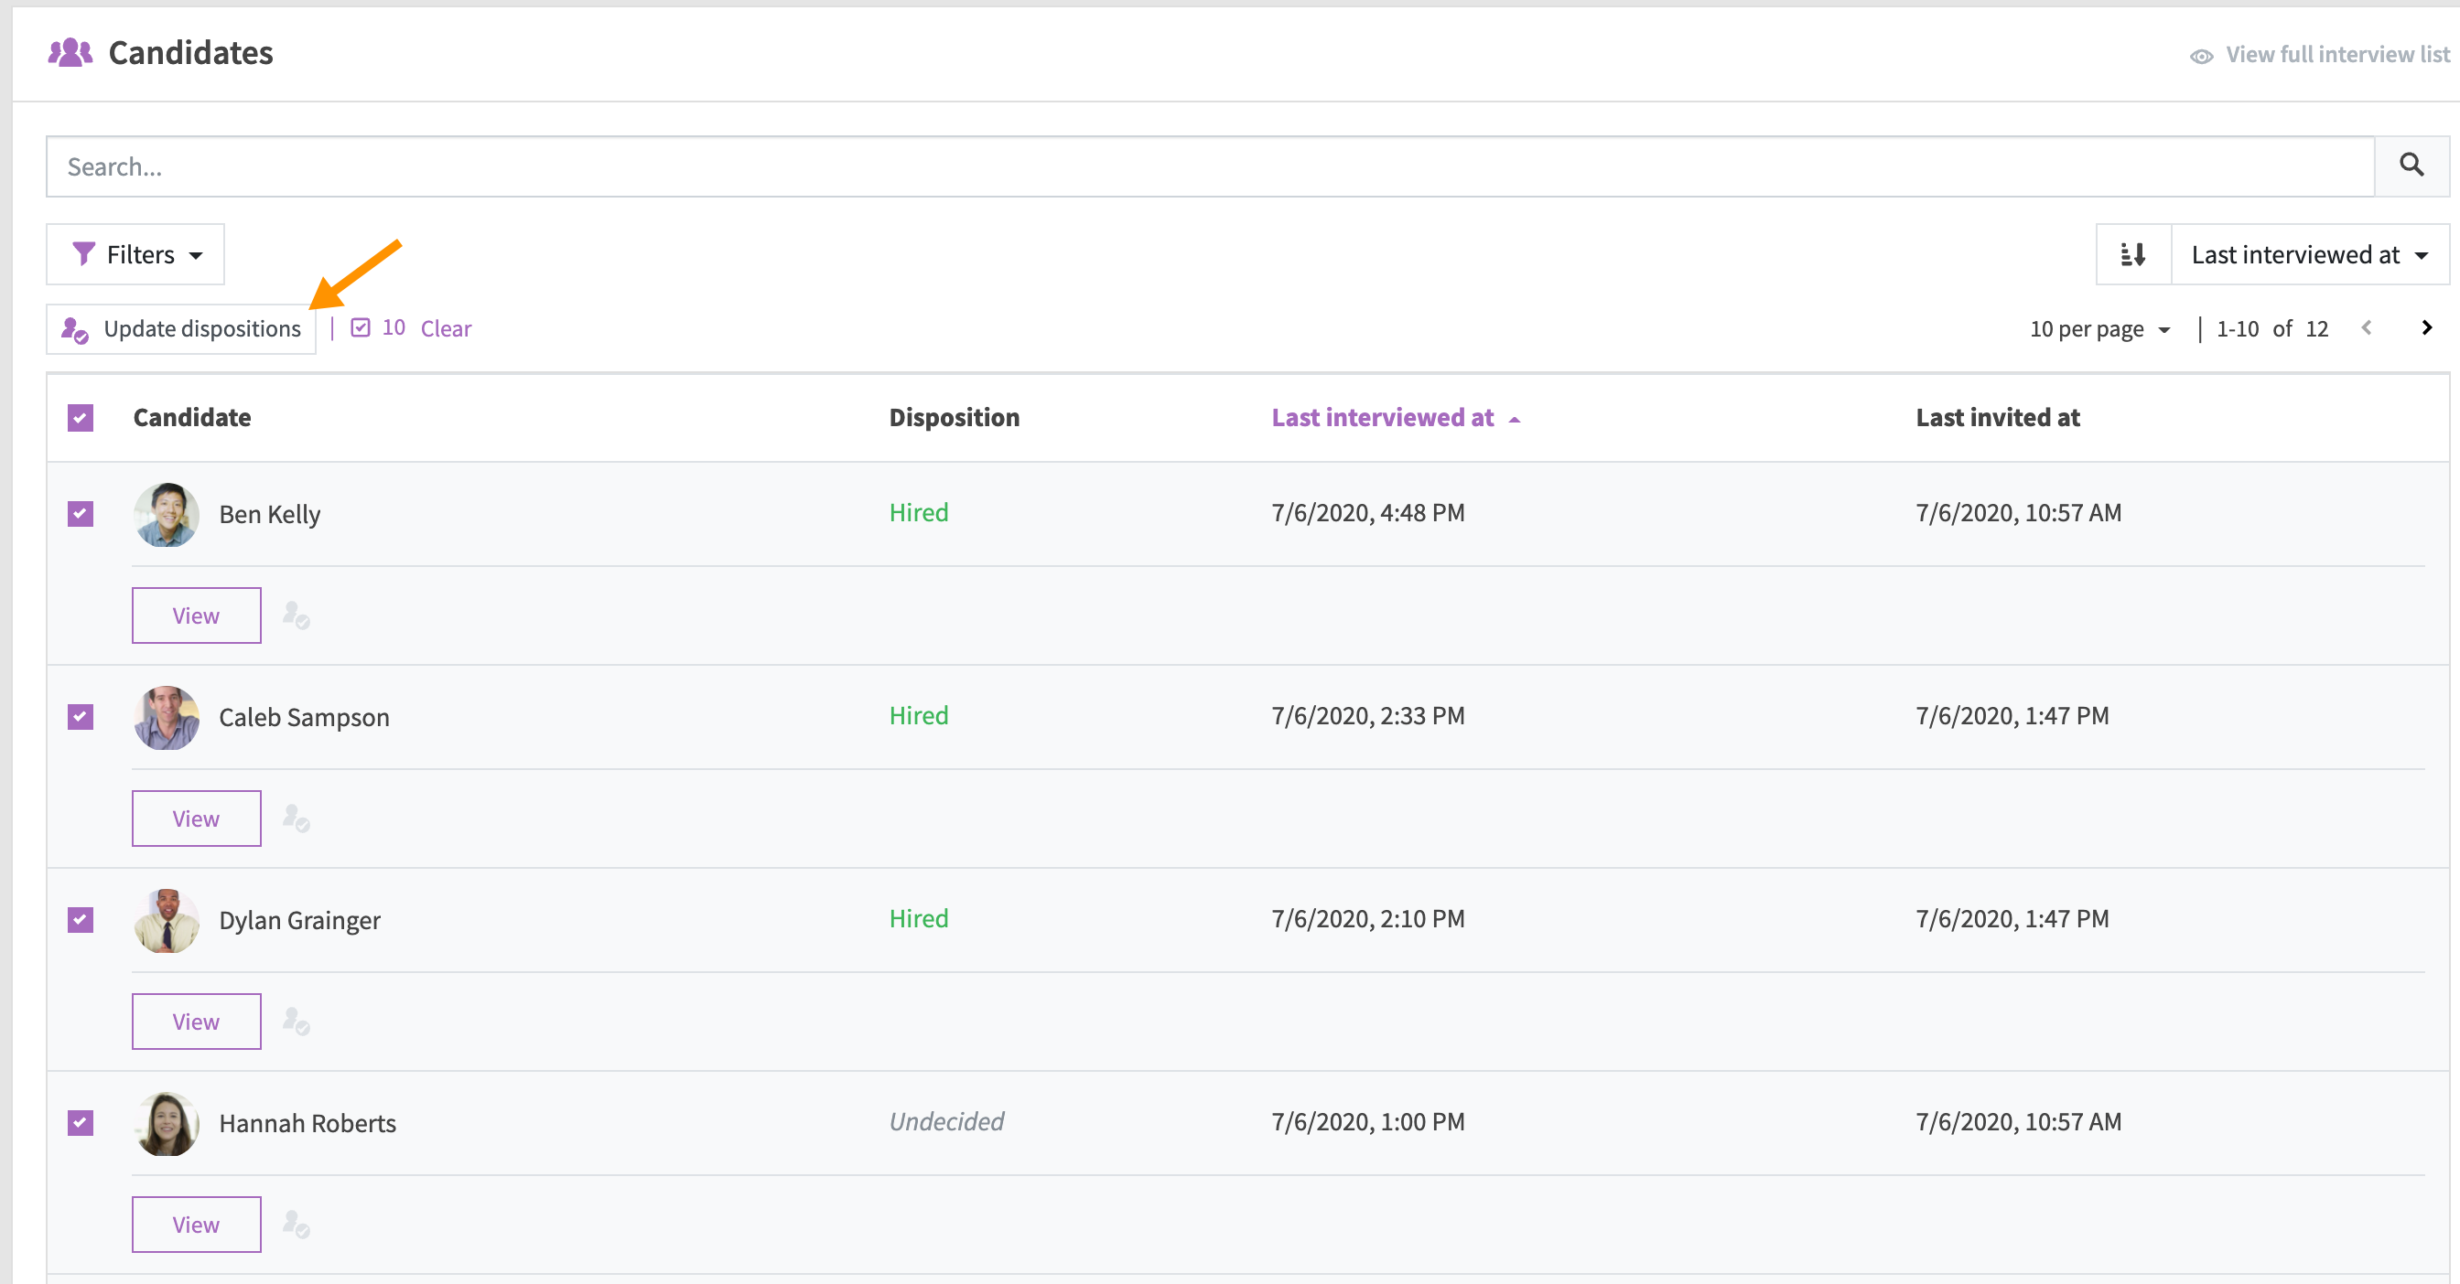Click Dylan Grainger's avatar thumbnail

[x=167, y=921]
